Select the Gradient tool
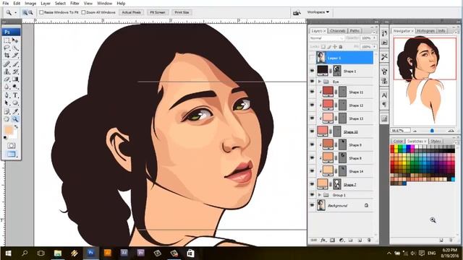463x260 pixels. [x=15, y=79]
